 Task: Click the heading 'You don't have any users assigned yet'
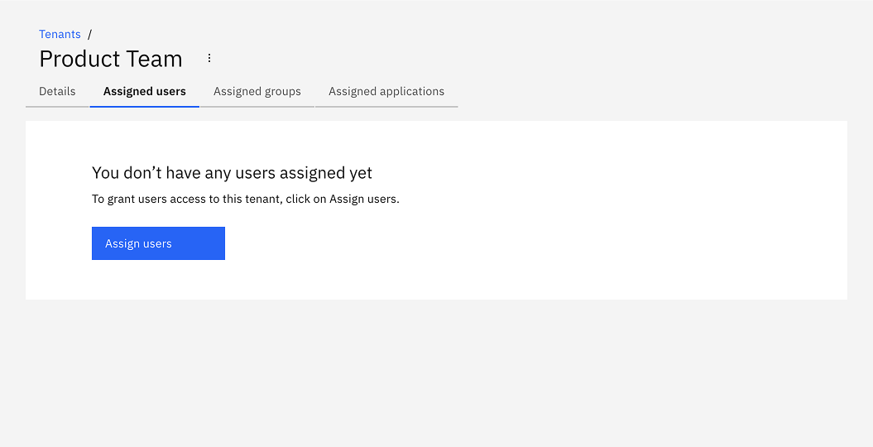[x=233, y=172]
